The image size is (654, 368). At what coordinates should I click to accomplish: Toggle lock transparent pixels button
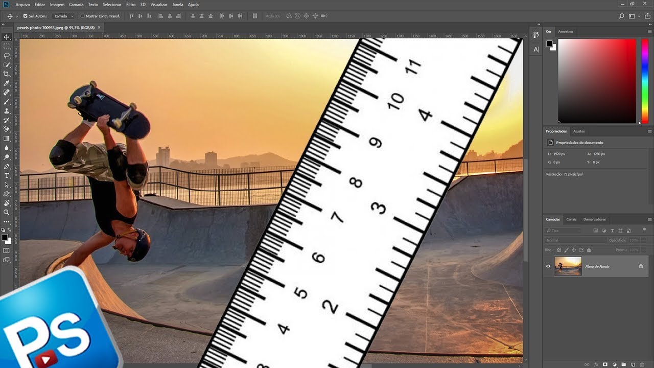click(558, 250)
